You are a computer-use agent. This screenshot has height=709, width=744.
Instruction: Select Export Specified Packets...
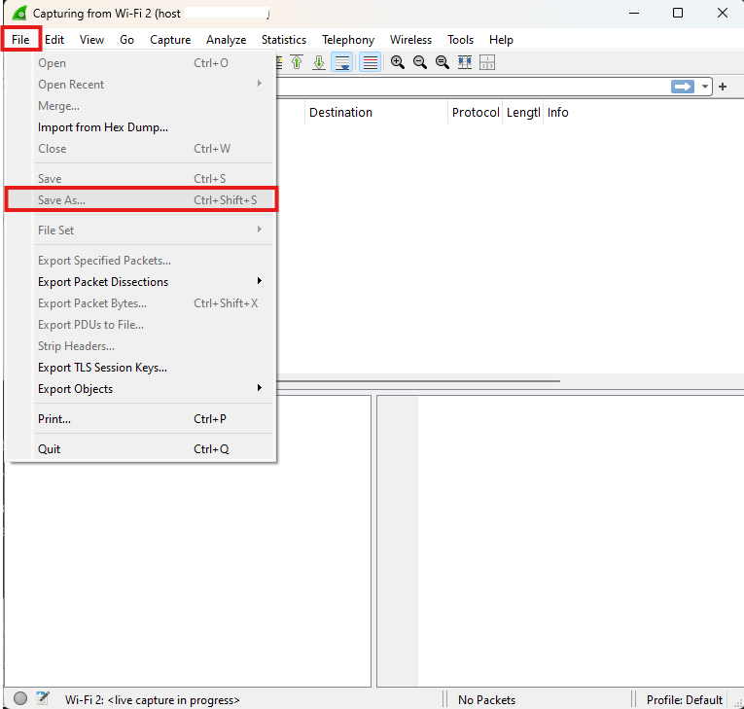140,261
